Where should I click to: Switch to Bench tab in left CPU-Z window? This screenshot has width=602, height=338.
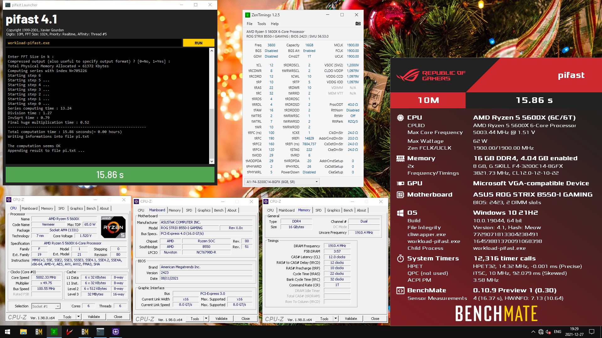(91, 208)
